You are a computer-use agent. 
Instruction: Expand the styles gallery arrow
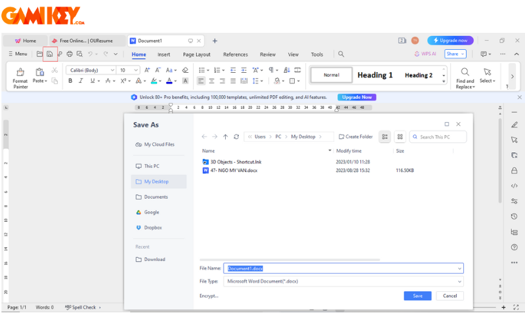point(444,81)
